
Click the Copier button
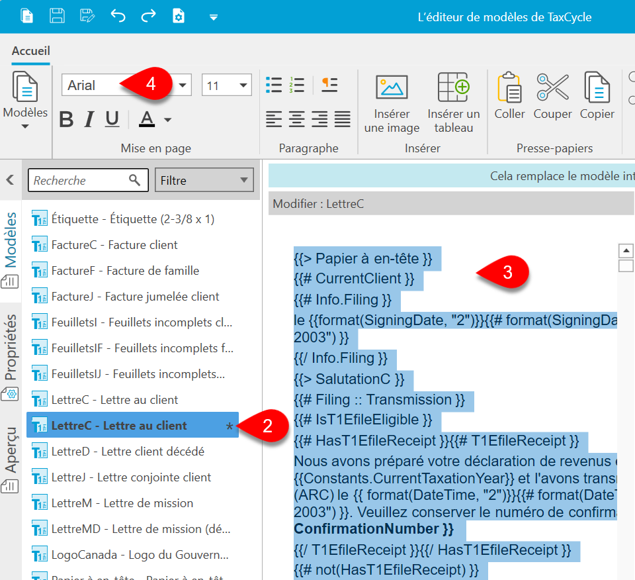(x=597, y=97)
